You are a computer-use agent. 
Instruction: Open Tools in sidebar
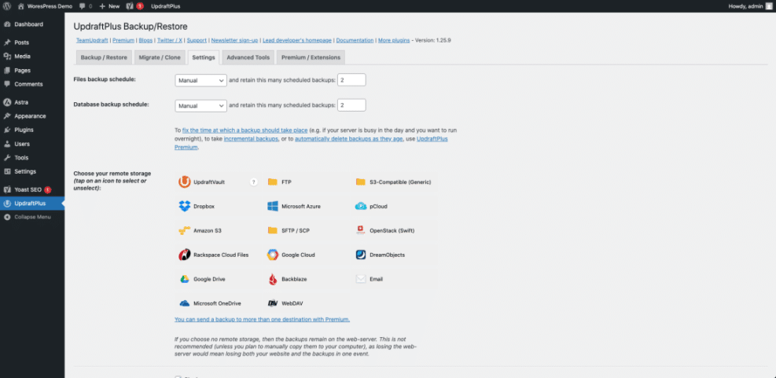pos(32,158)
